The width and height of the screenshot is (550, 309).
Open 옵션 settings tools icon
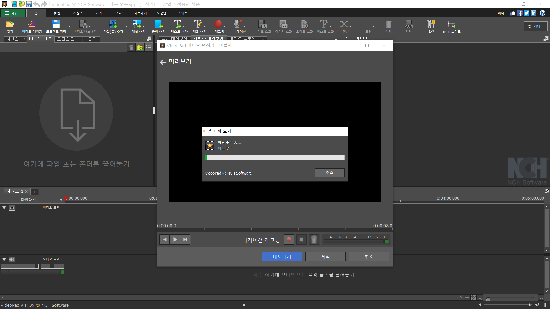click(431, 24)
